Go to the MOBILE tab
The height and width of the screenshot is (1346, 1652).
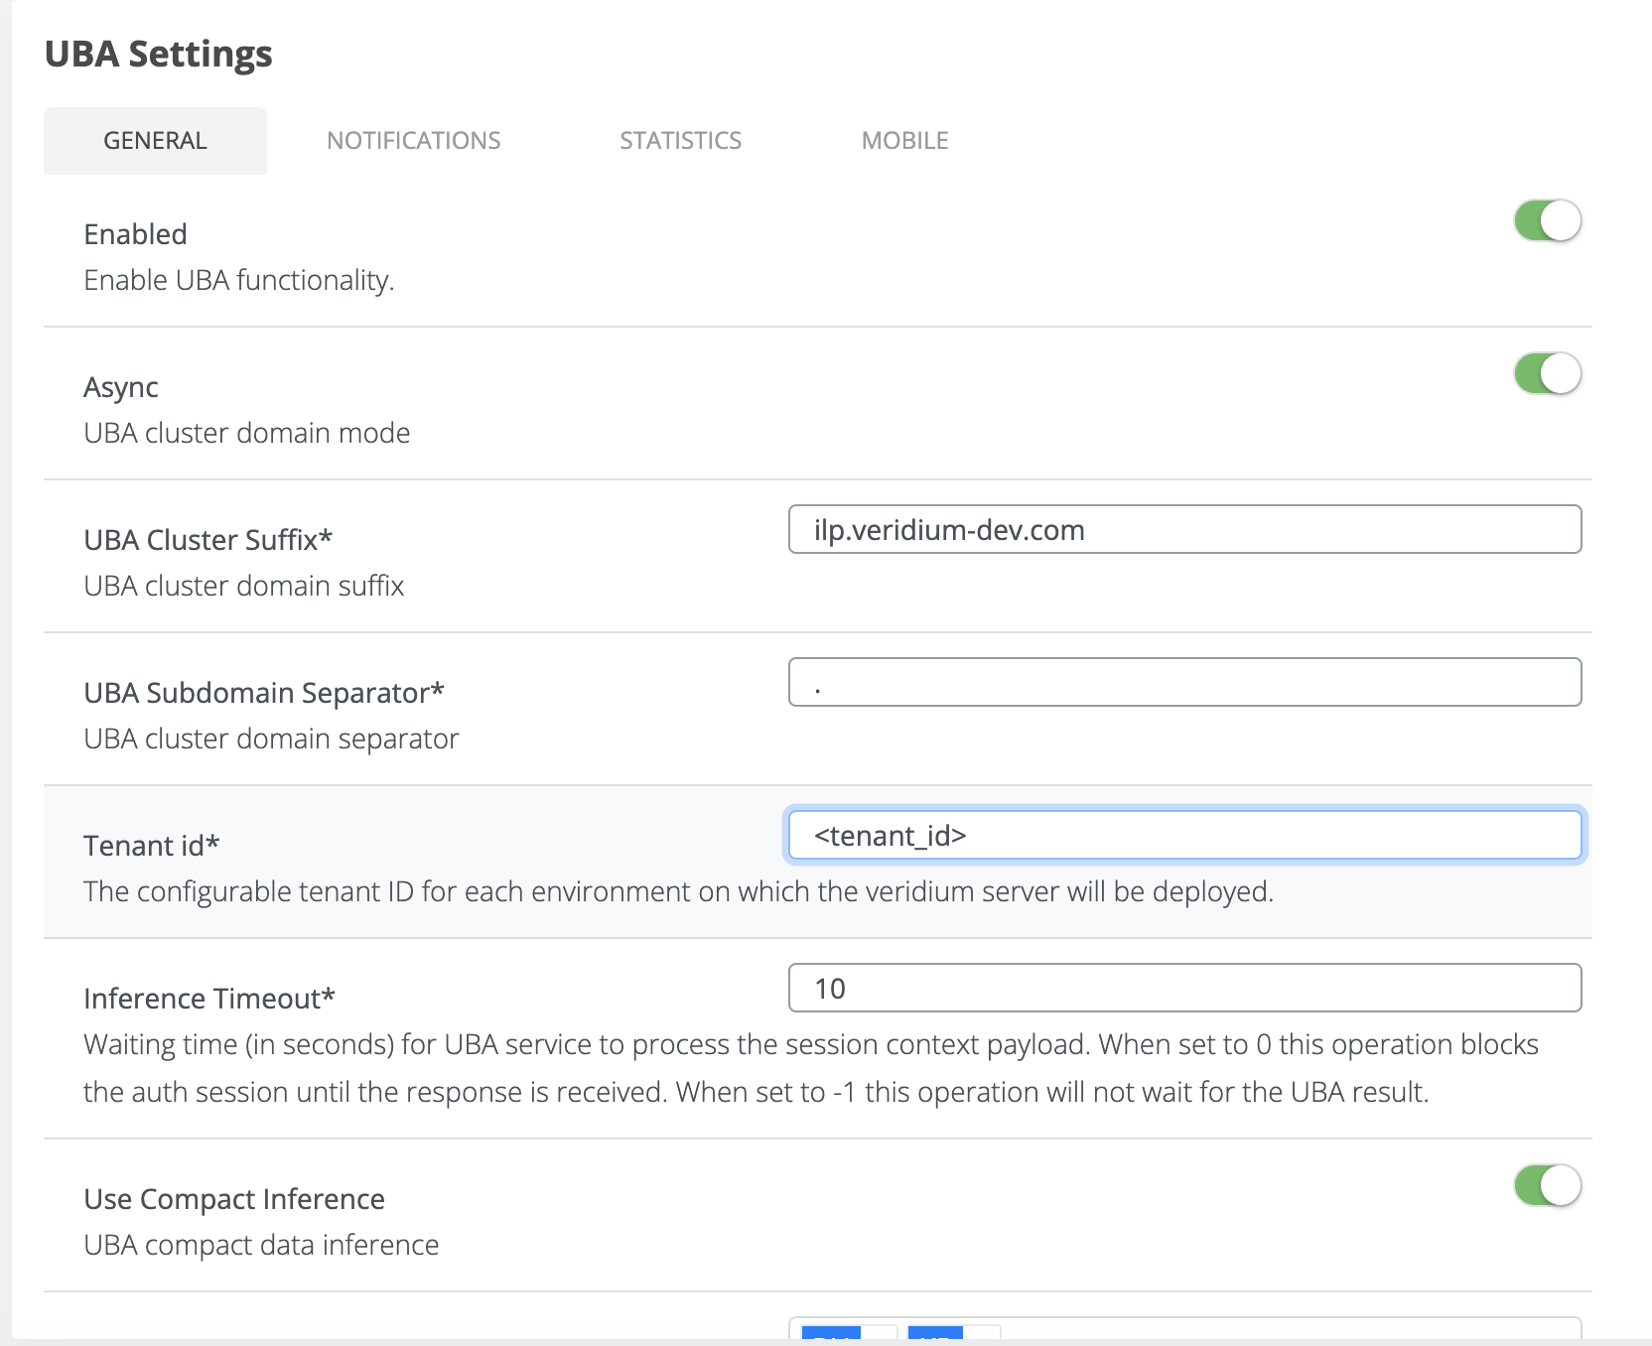point(904,141)
